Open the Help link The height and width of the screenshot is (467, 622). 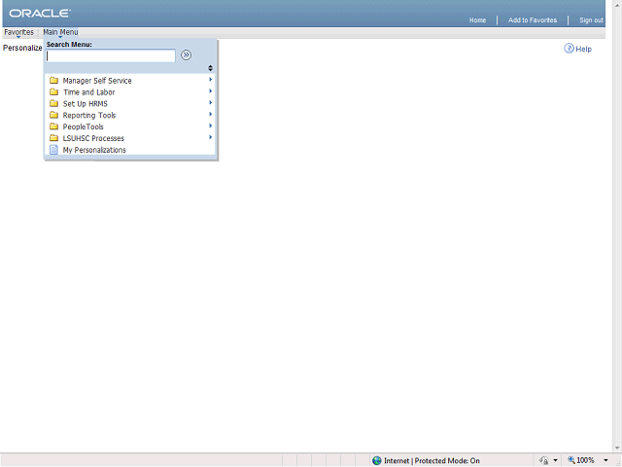(583, 49)
